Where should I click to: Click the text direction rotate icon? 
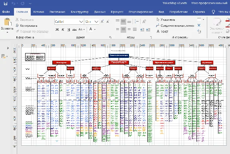pyautogui.click(x=144, y=22)
